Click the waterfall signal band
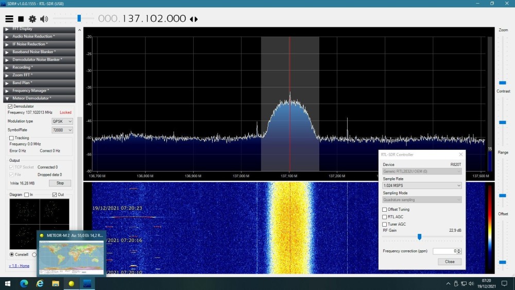The image size is (515, 290). (290, 228)
